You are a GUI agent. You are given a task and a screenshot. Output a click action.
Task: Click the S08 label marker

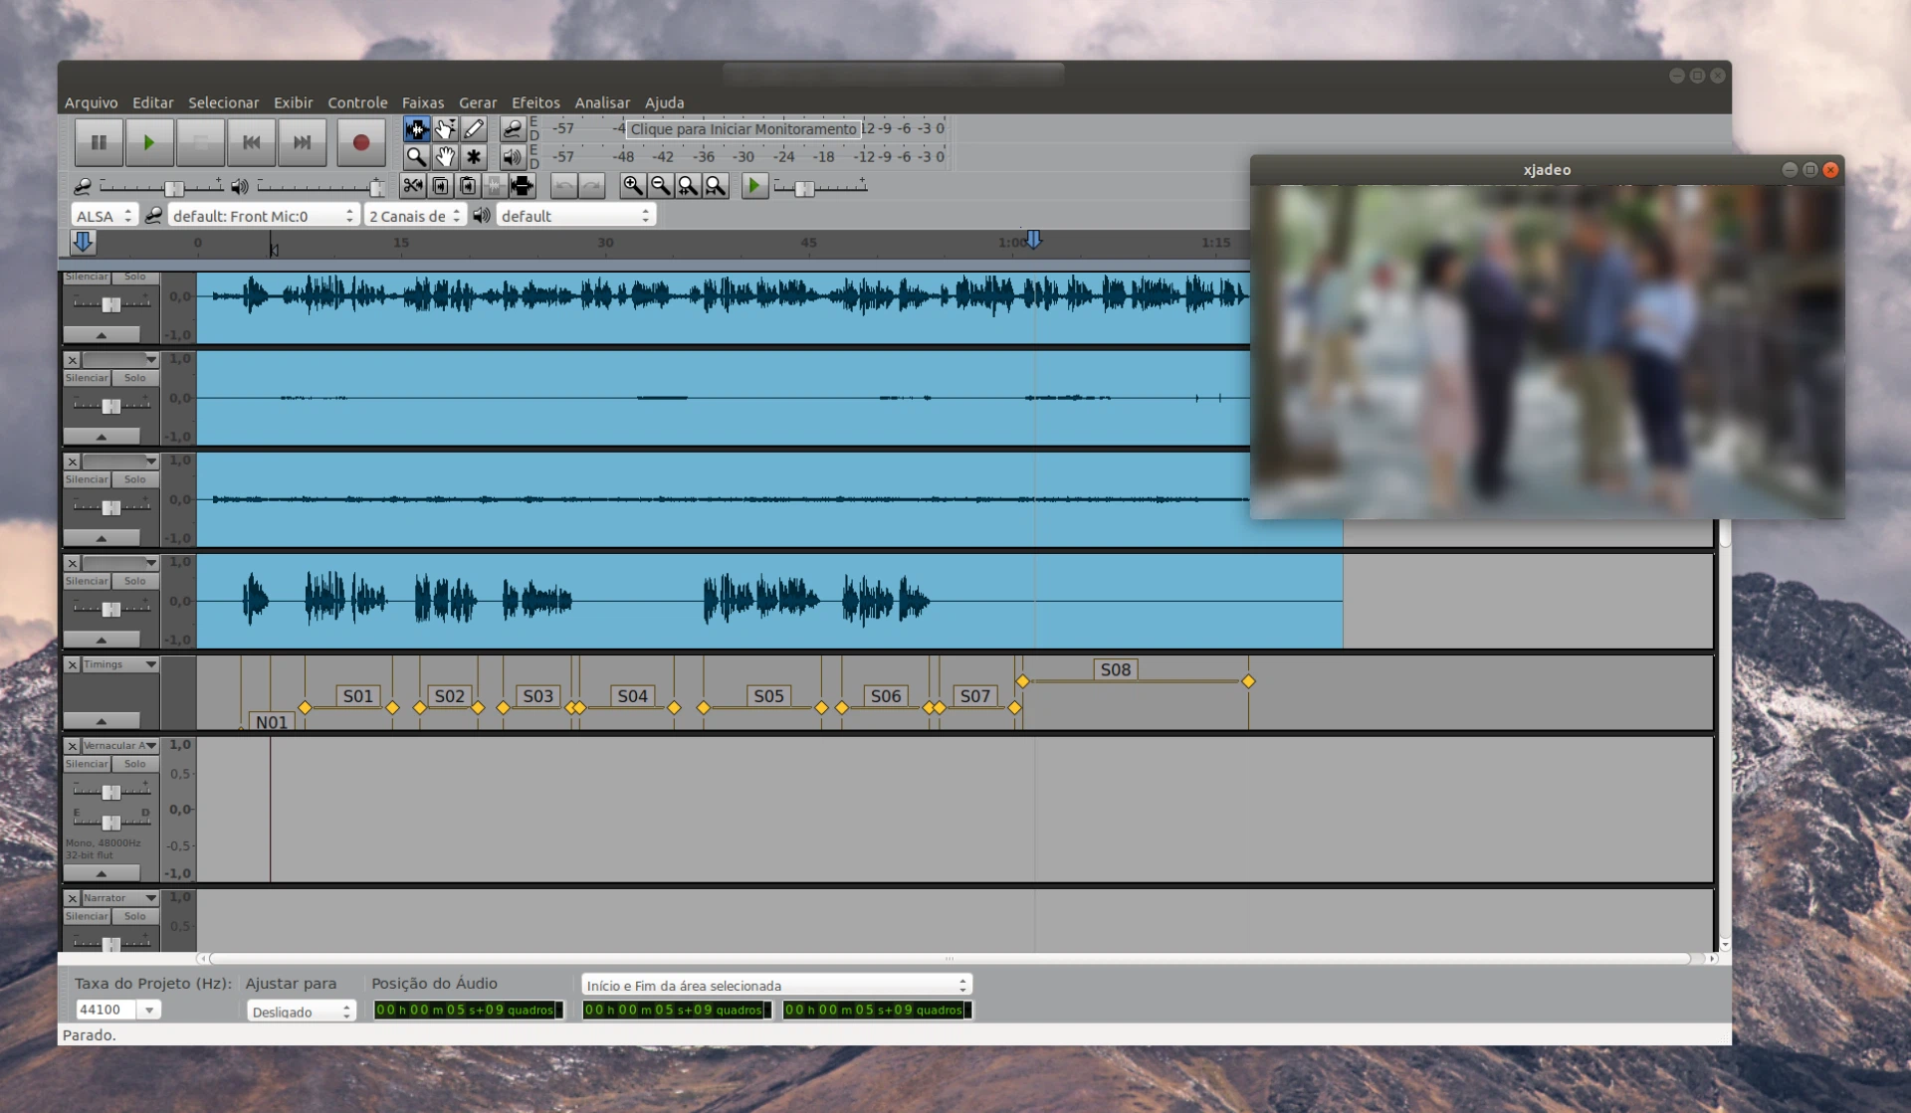click(x=1115, y=669)
